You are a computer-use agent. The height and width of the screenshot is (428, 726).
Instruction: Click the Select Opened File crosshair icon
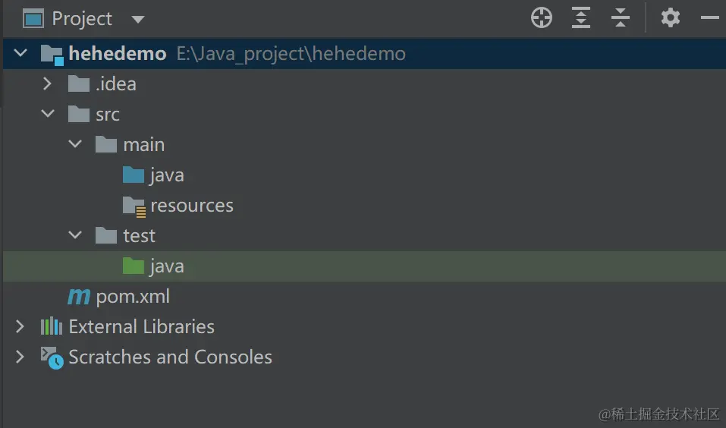(542, 18)
